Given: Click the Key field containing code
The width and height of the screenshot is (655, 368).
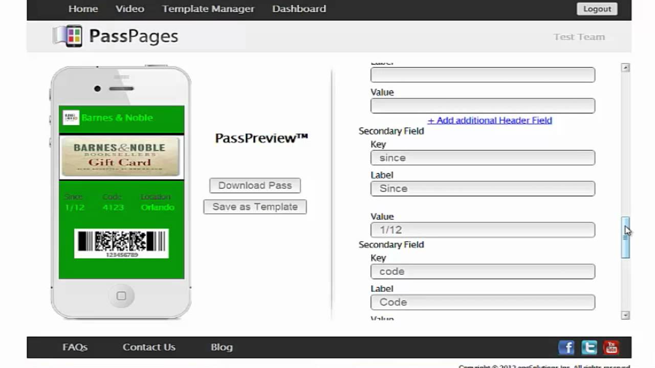Looking at the screenshot, I should click(x=483, y=271).
